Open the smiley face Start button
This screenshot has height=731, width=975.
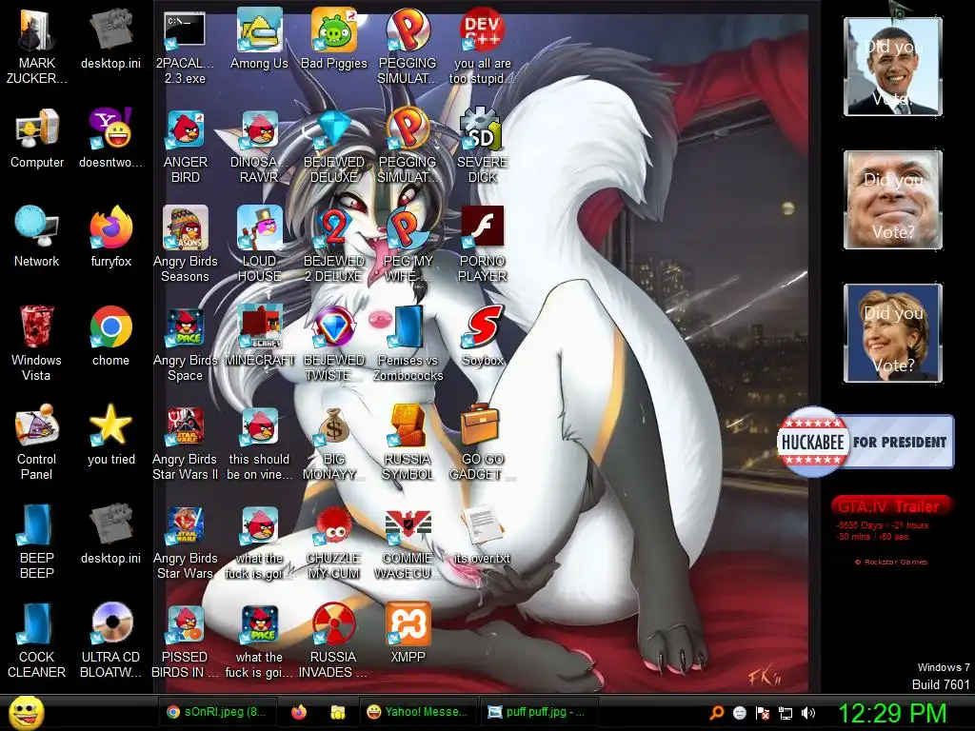(x=27, y=713)
